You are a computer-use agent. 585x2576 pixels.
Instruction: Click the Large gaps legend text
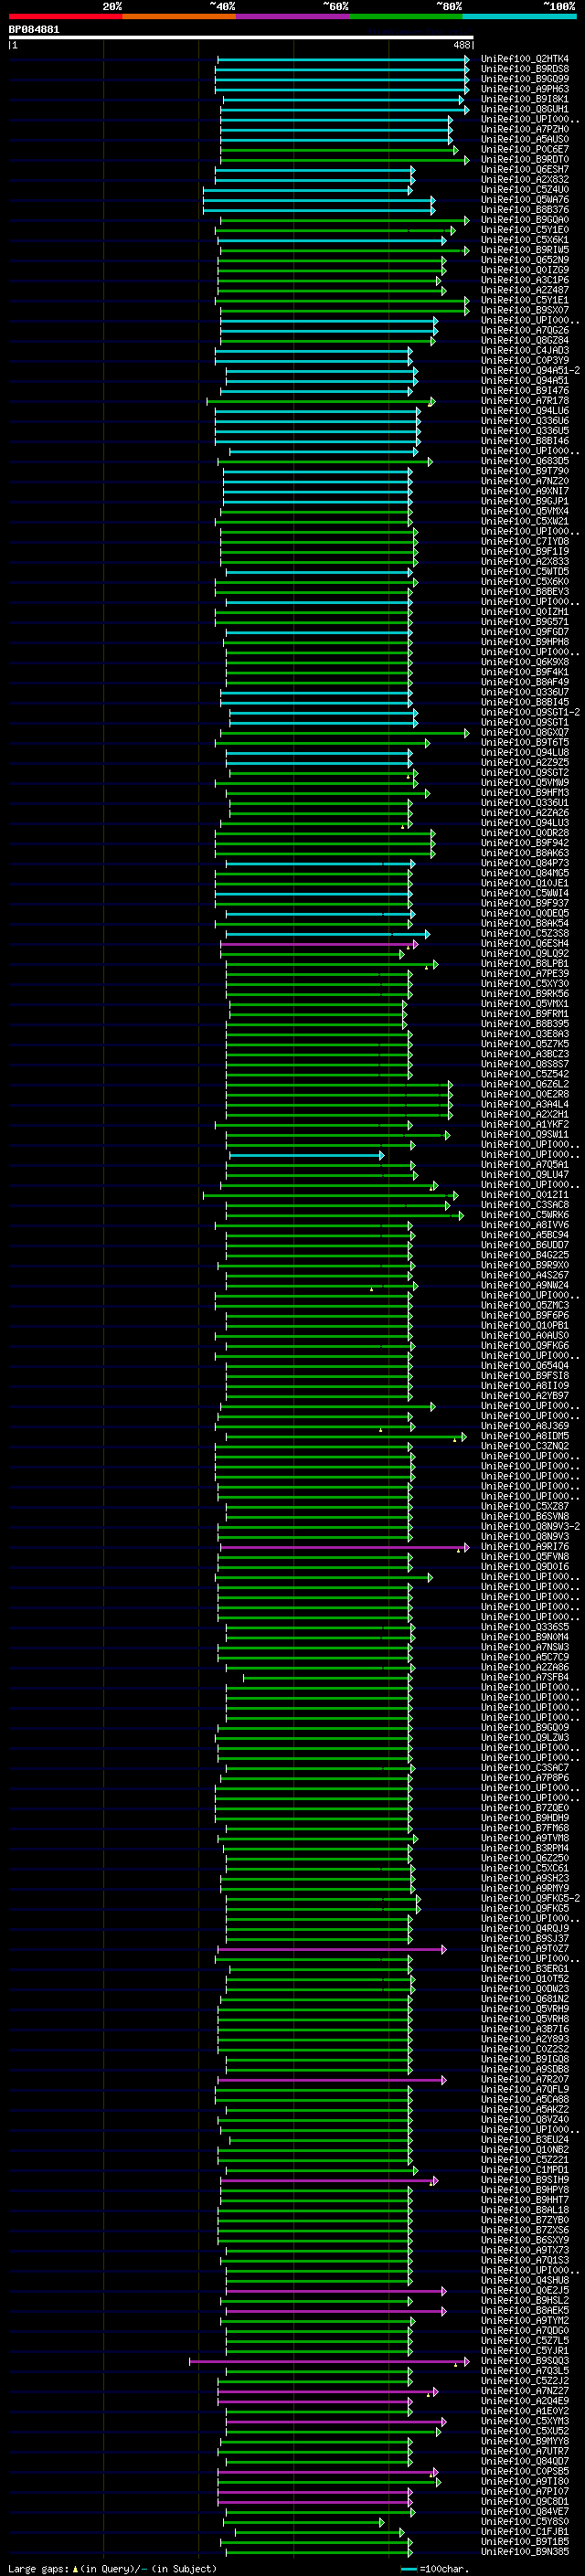tap(112, 2568)
